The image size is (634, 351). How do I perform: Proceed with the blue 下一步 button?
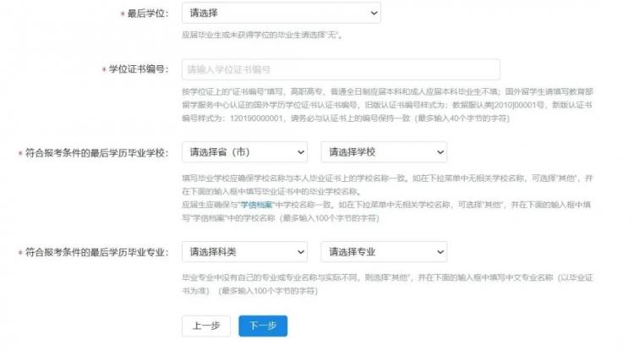[263, 326]
